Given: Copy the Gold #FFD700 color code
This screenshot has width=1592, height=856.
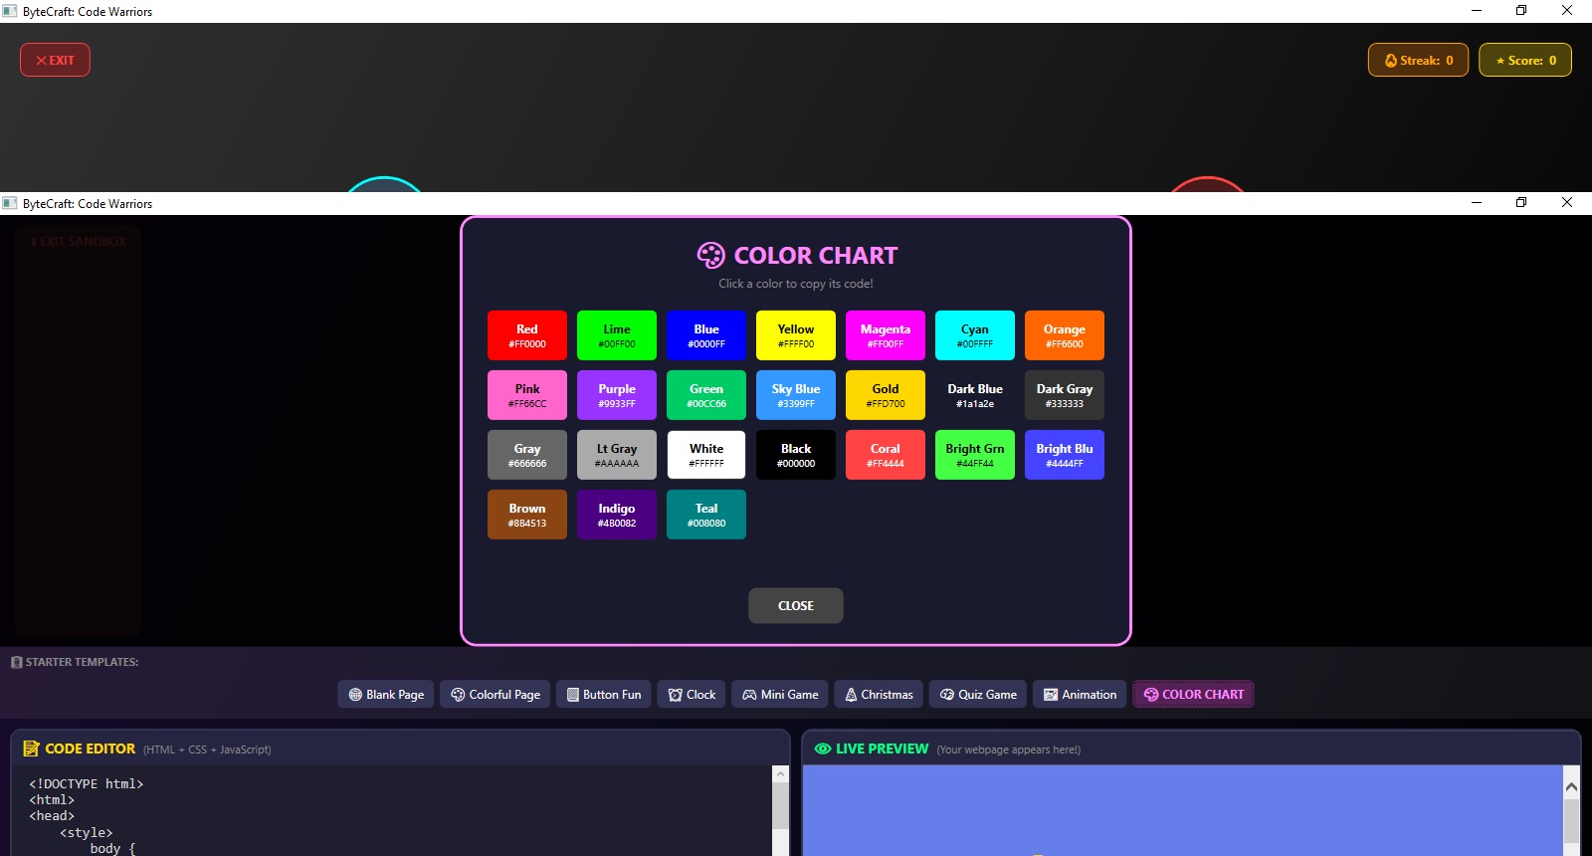Looking at the screenshot, I should [x=886, y=395].
